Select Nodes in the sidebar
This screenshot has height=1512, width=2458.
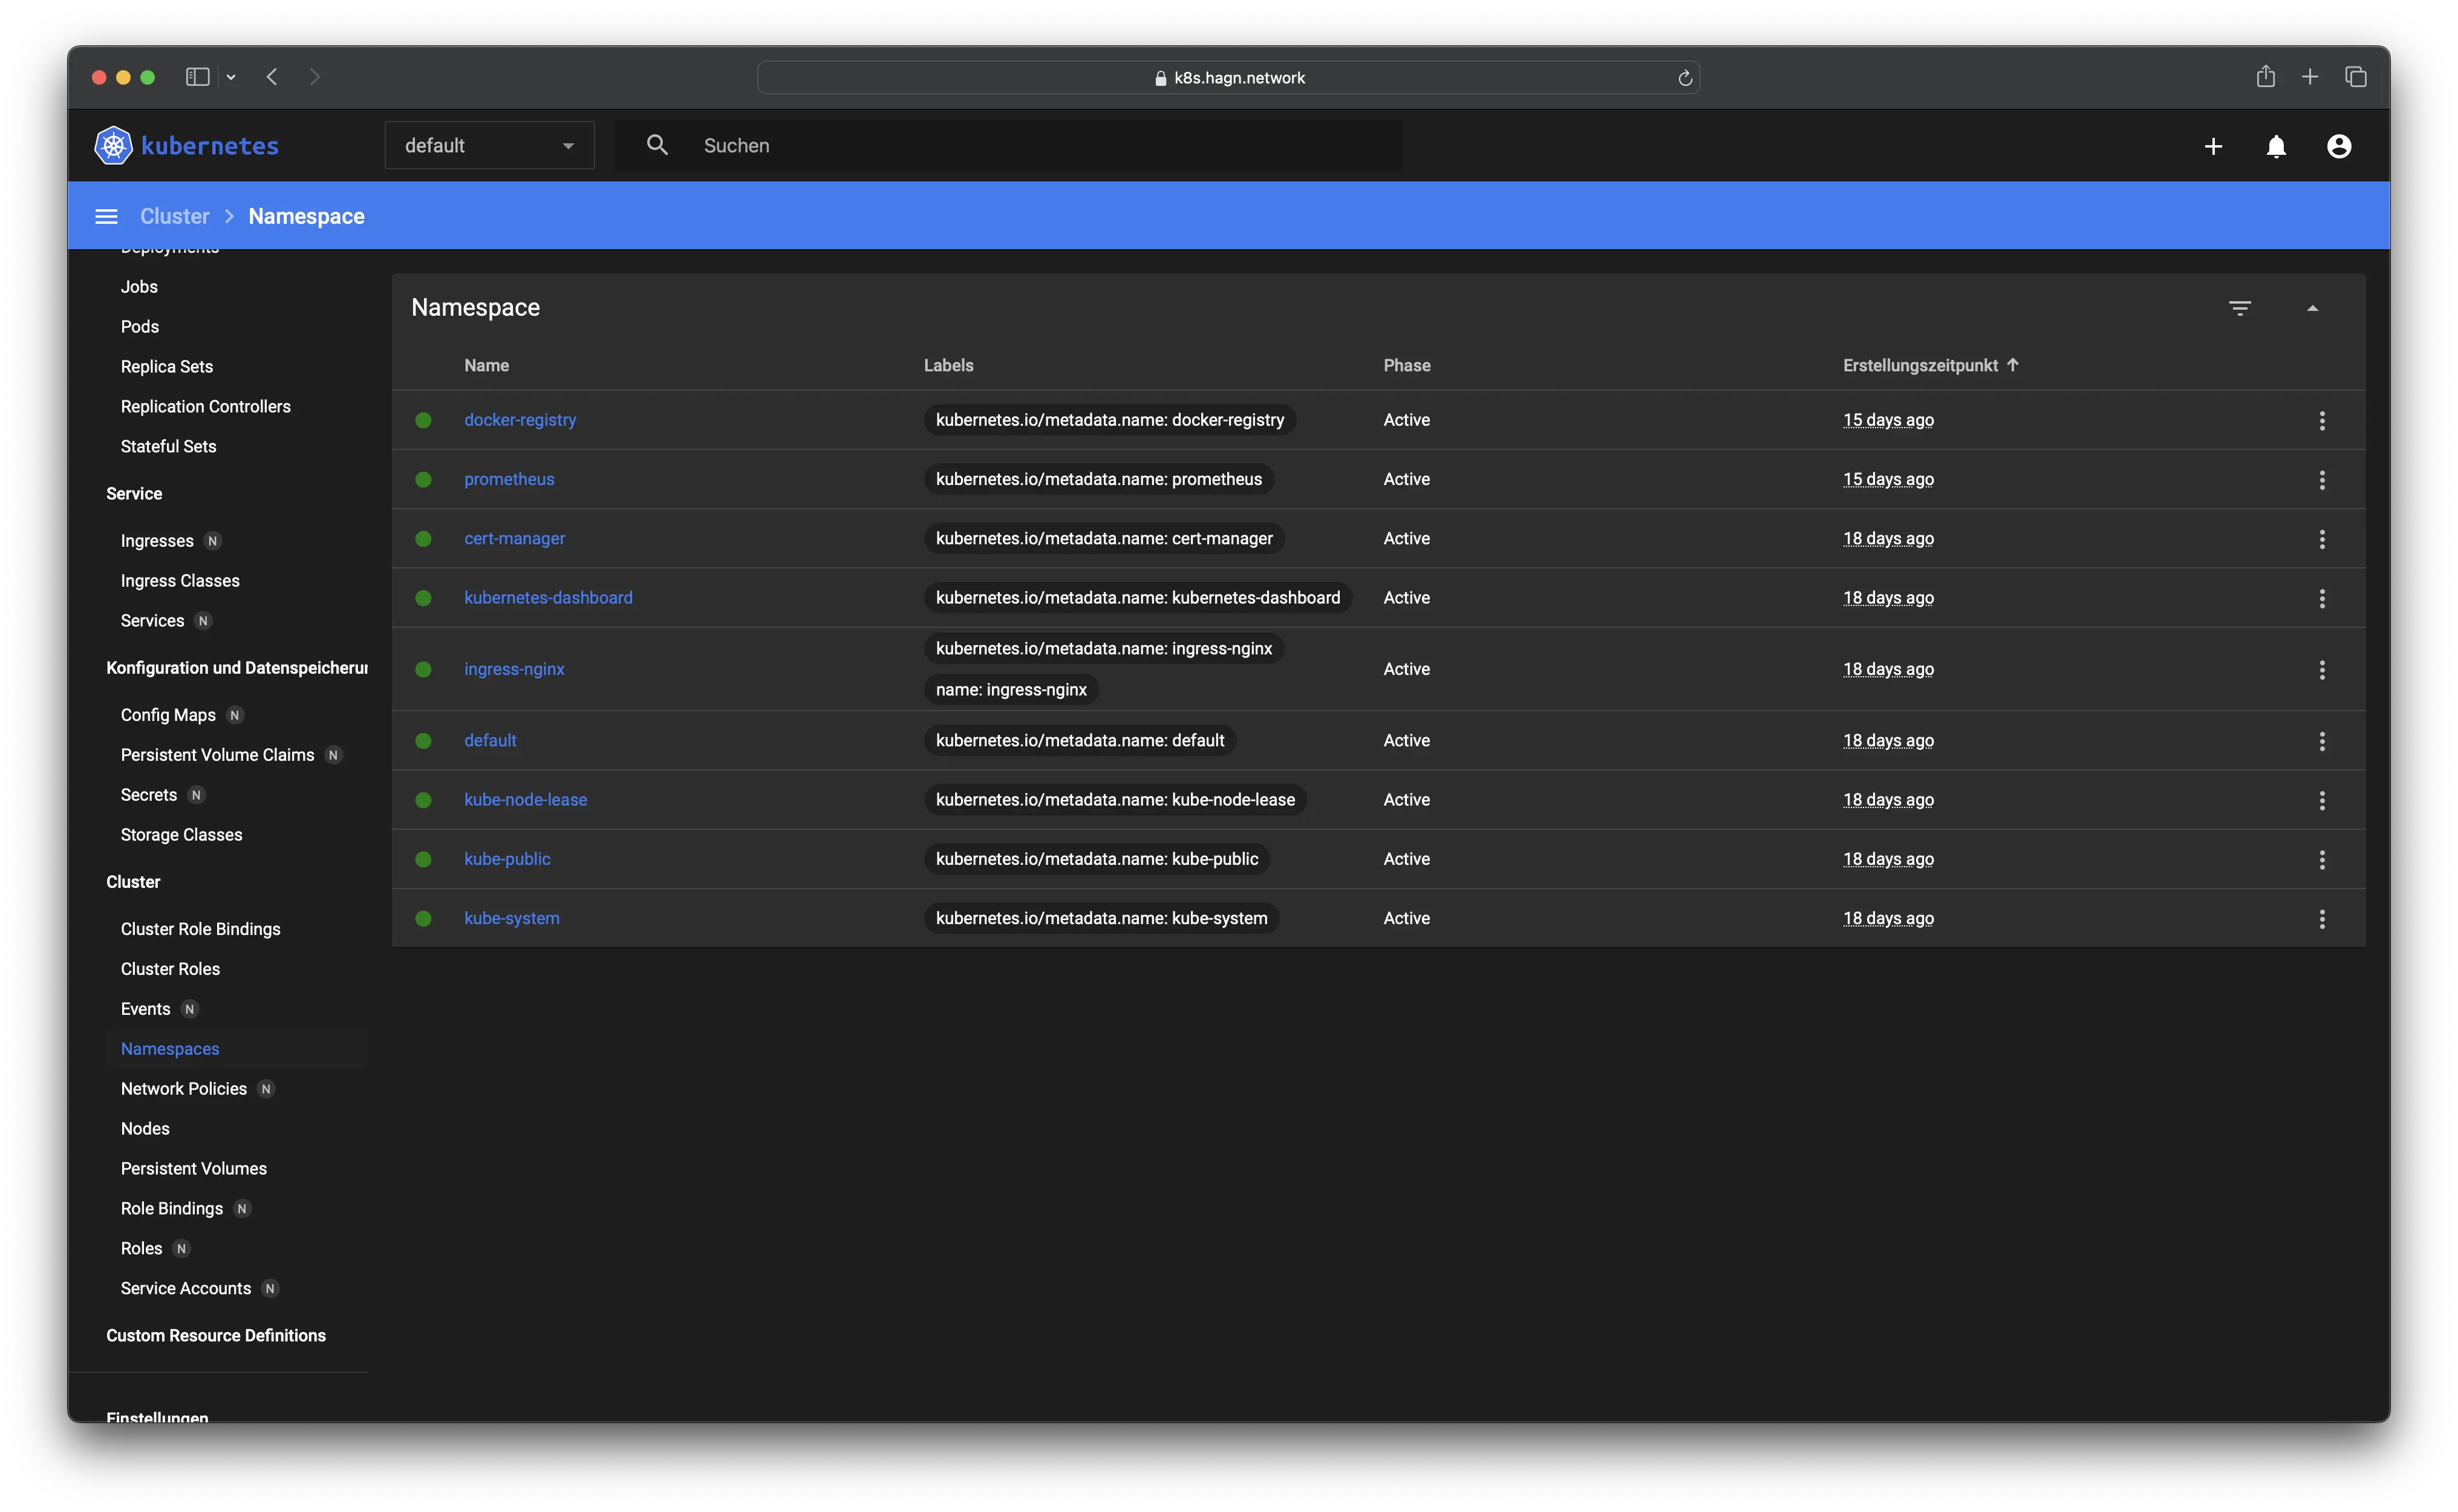(145, 1129)
